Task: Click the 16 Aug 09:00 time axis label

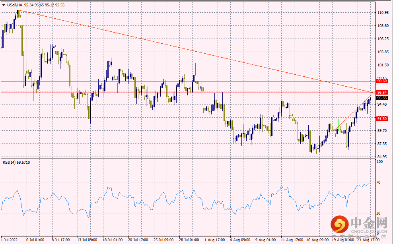Action: click(x=317, y=240)
